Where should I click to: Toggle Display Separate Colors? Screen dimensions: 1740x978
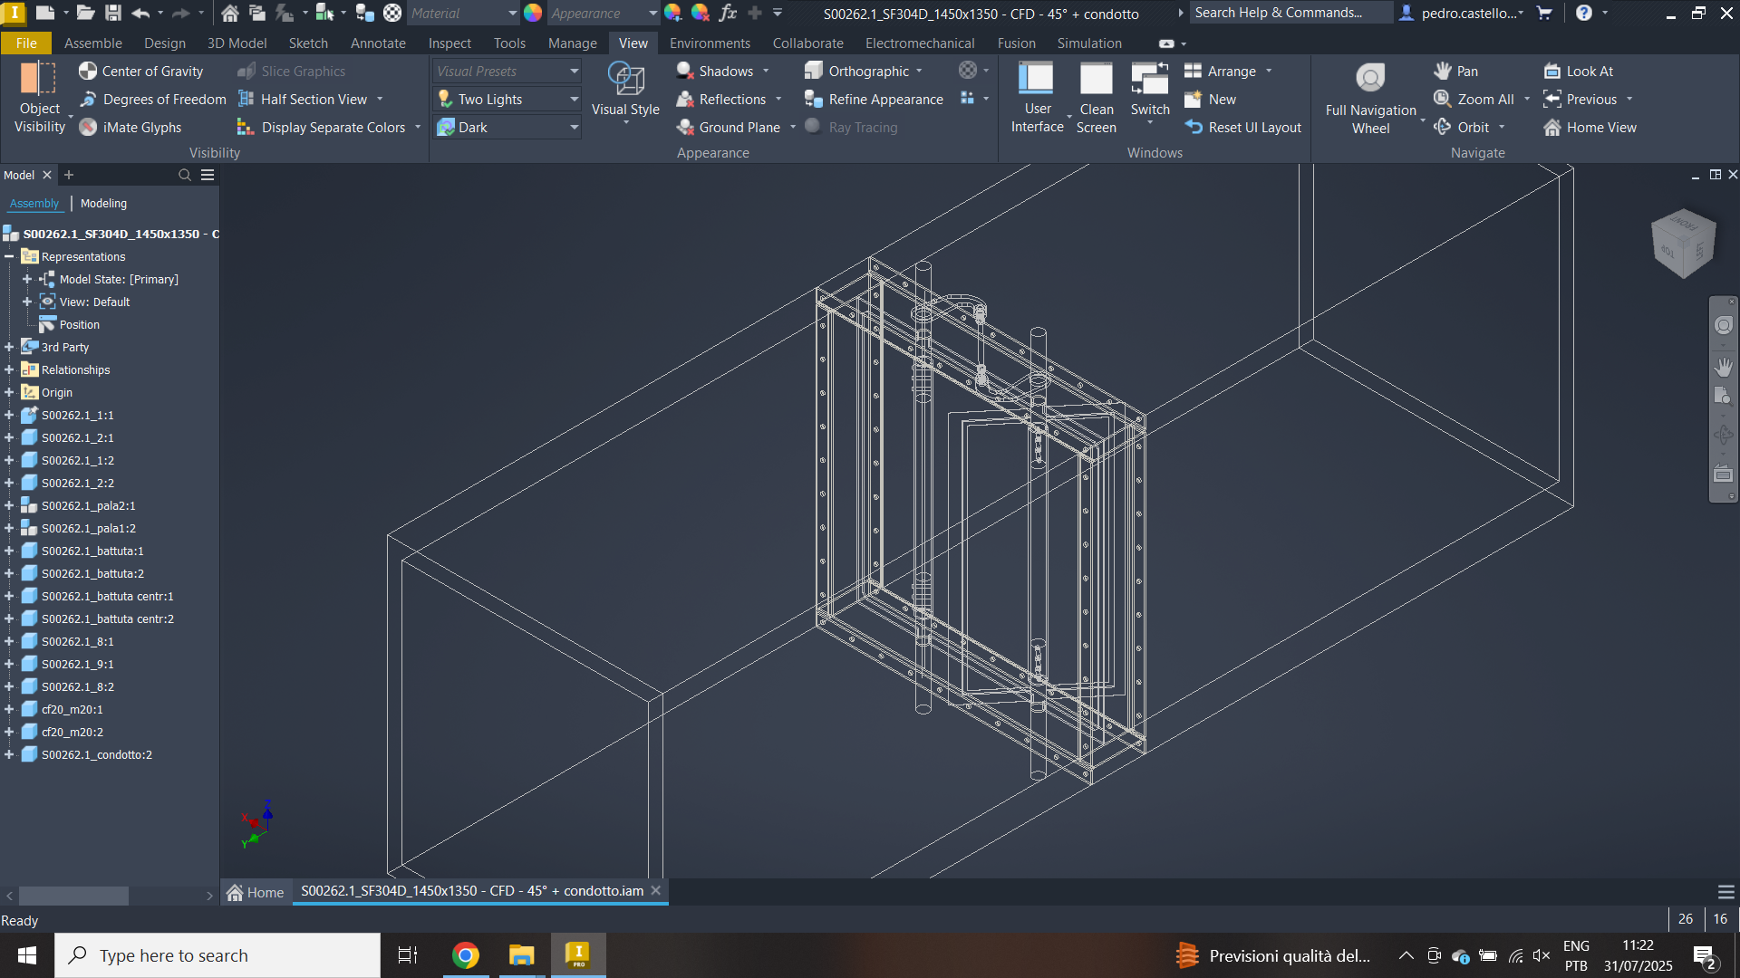pos(321,127)
